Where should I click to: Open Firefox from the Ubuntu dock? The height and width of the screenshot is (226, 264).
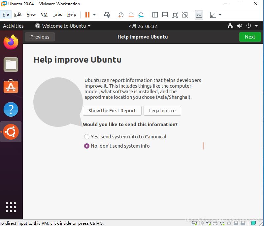pyautogui.click(x=11, y=42)
